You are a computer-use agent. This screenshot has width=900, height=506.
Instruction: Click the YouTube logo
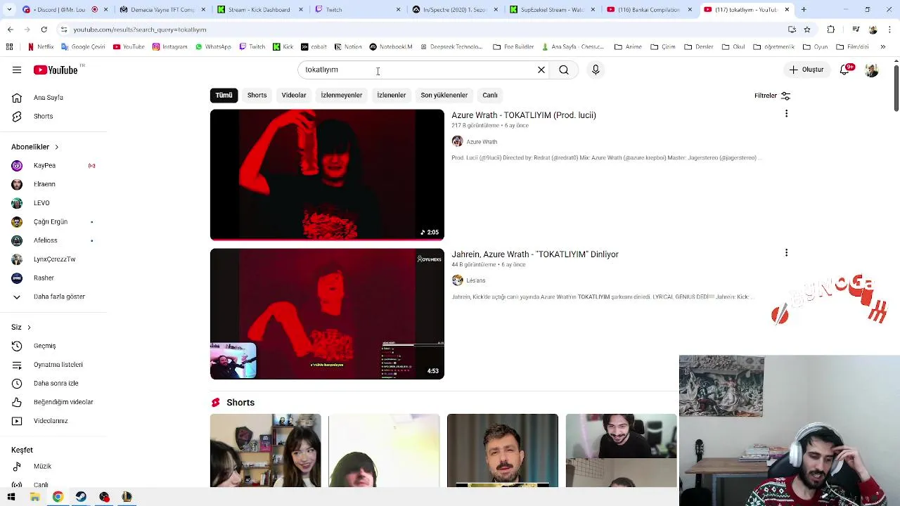56,70
